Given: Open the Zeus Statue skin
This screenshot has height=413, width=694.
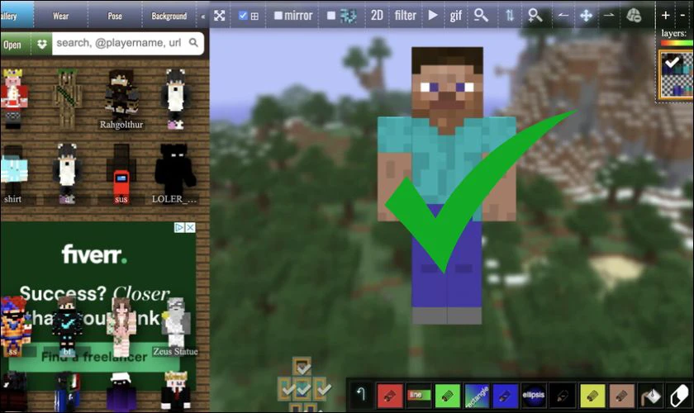Looking at the screenshot, I should click(x=176, y=328).
